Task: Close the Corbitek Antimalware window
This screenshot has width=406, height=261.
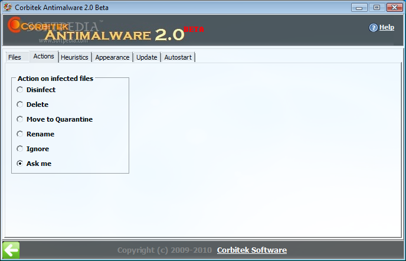Action: pos(394,8)
